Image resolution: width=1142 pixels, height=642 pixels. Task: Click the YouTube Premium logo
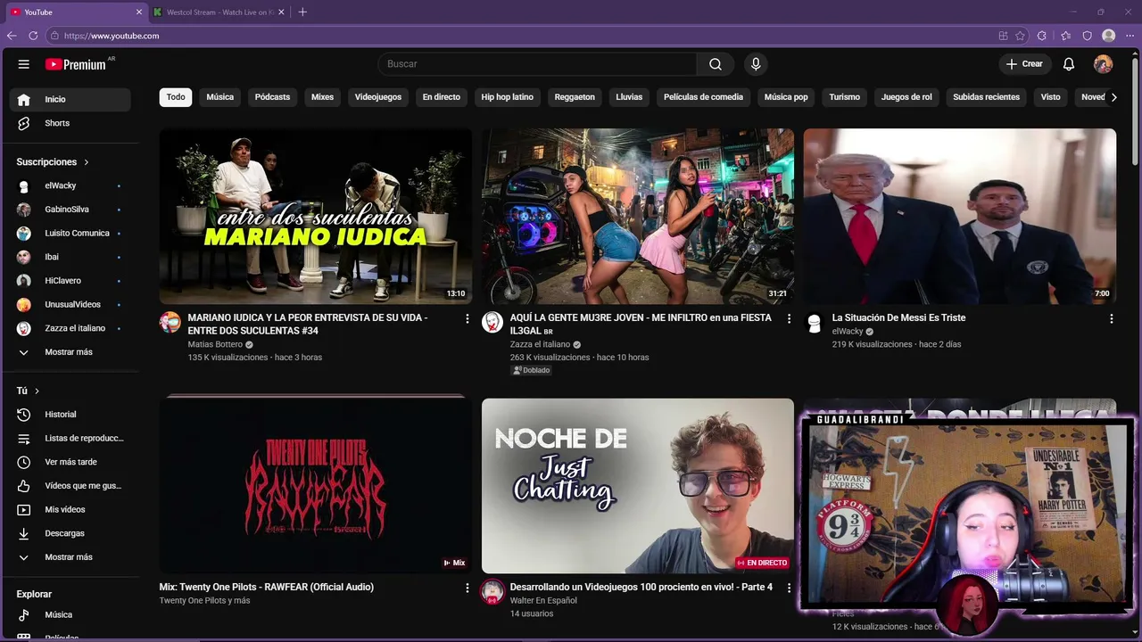[x=79, y=64]
